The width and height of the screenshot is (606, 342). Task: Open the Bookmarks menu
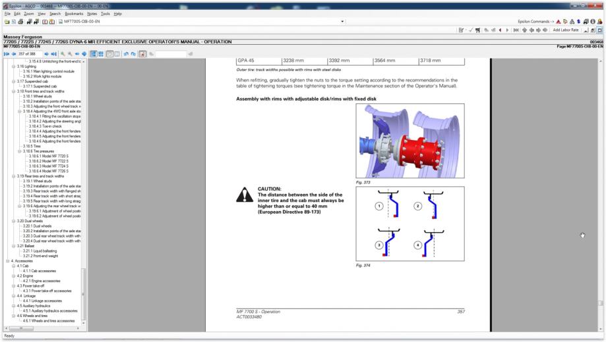(x=75, y=14)
